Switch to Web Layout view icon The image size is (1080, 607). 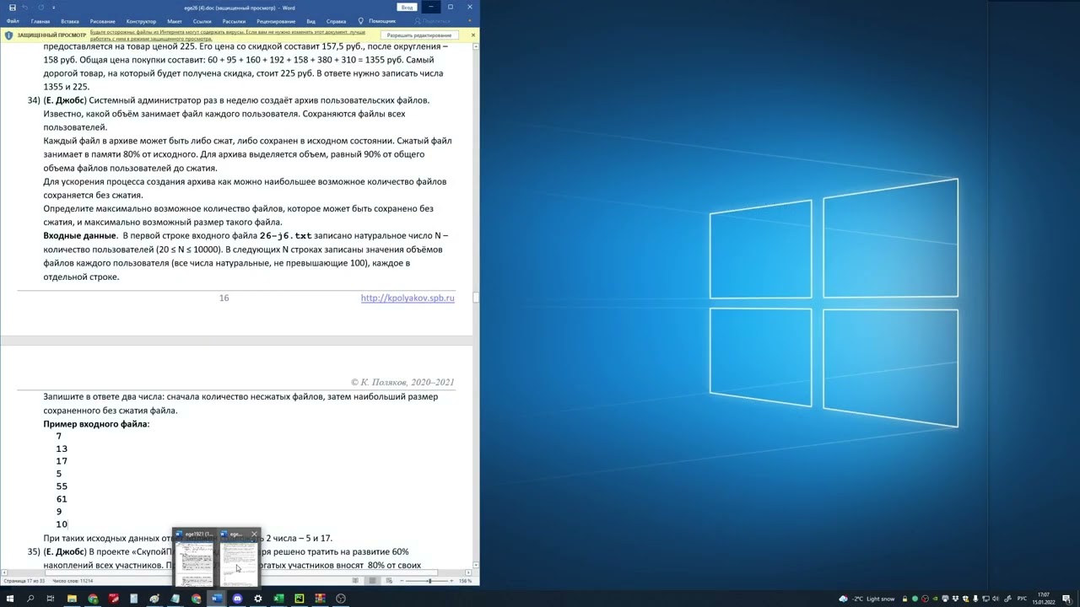pos(389,581)
